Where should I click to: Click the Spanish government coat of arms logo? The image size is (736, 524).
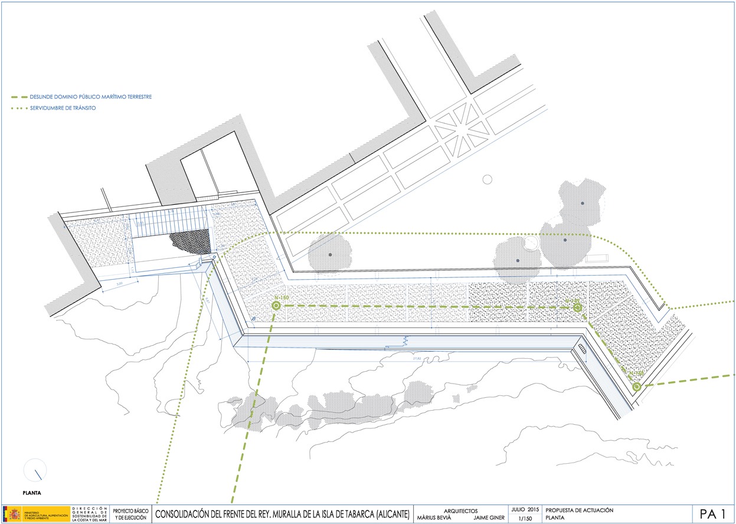(x=14, y=514)
